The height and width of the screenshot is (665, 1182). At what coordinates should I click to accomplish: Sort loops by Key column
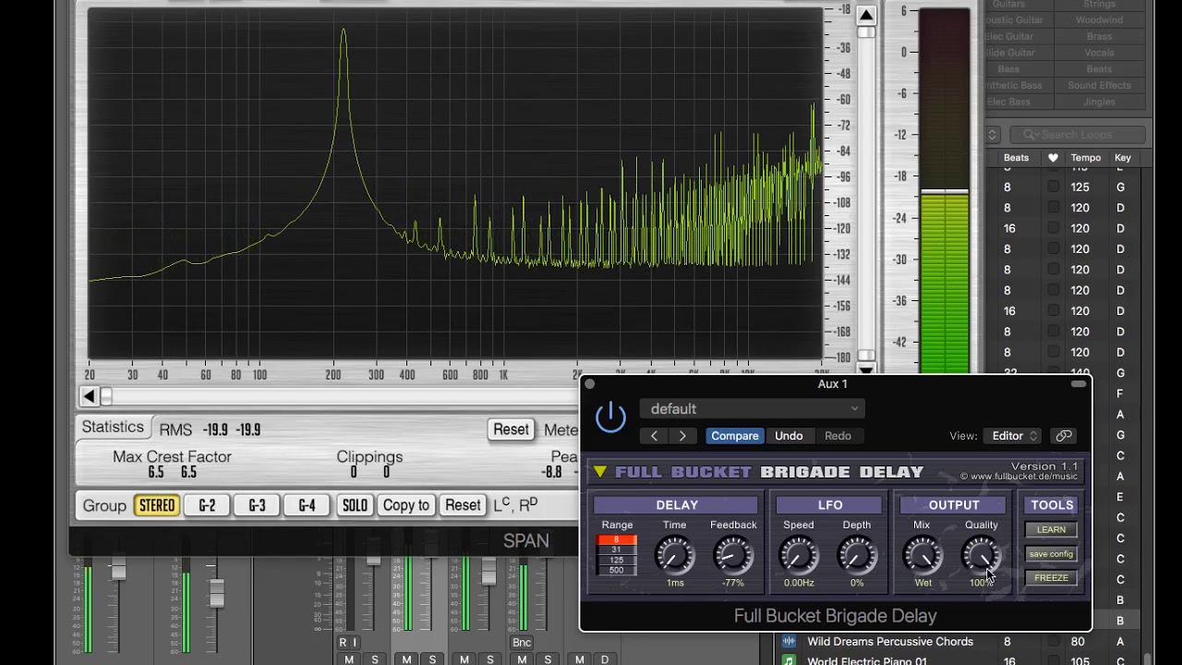click(x=1123, y=158)
